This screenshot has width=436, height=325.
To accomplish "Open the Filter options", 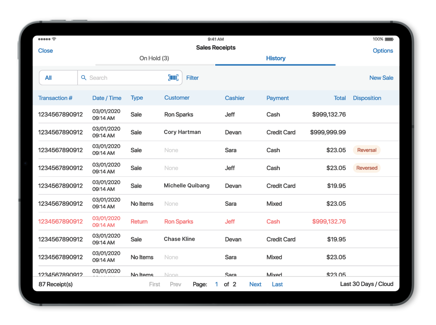I will coord(192,78).
